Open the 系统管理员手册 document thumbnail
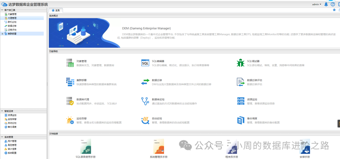 point(159,146)
